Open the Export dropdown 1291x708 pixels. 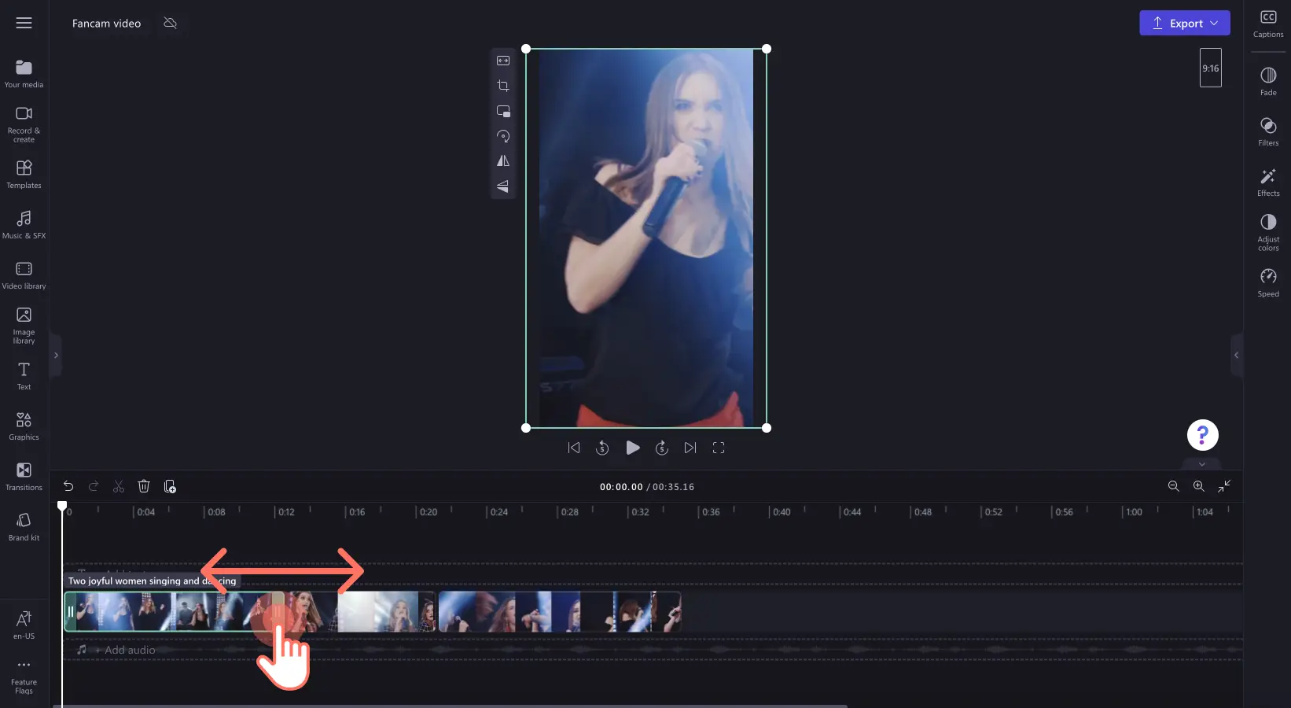click(1185, 23)
